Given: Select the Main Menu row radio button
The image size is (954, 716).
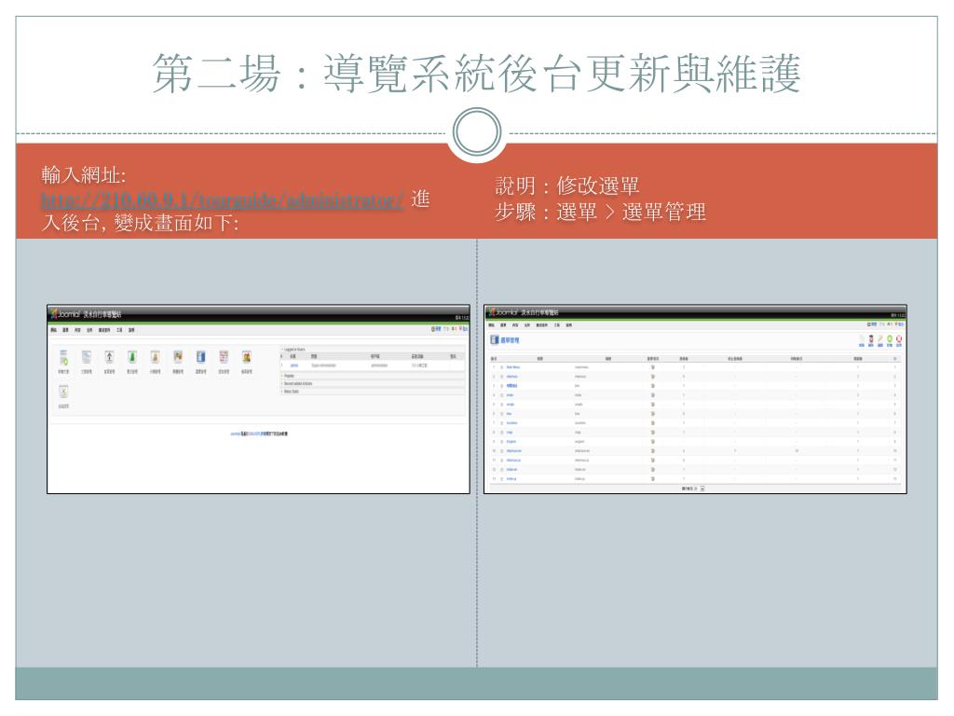Looking at the screenshot, I should [x=500, y=367].
